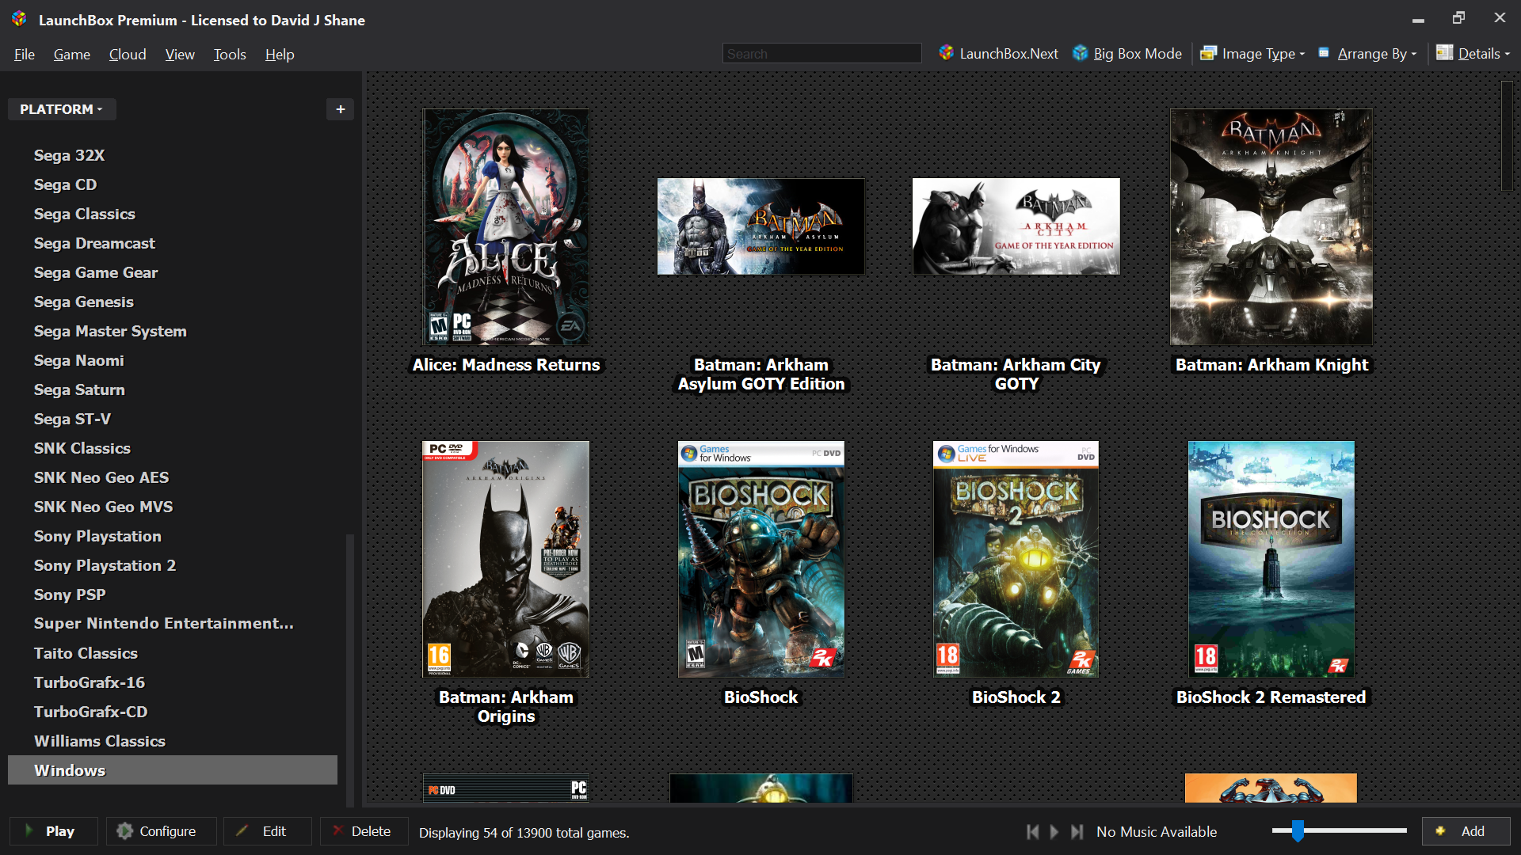
Task: Switch to LaunchBox.Next
Action: 1000,54
